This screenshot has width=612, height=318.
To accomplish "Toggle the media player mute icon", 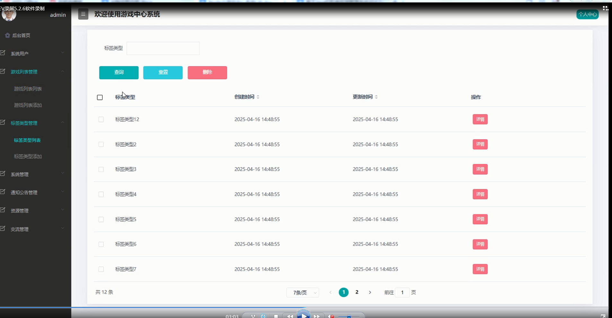I will (x=331, y=316).
